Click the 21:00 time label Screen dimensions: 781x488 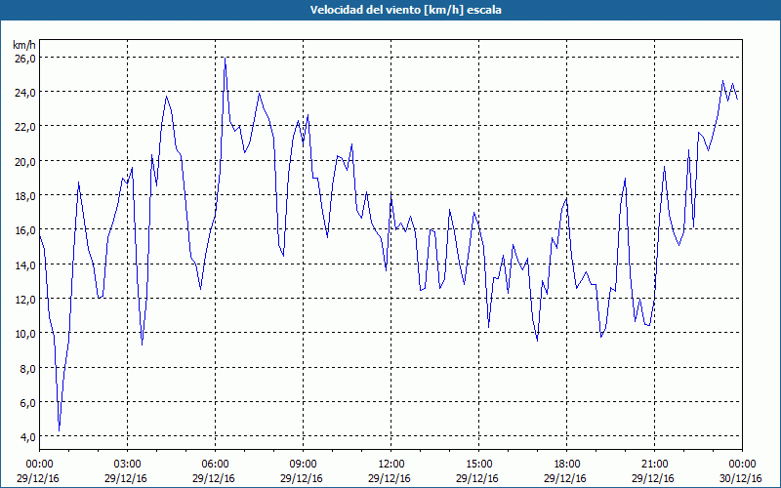pos(654,465)
